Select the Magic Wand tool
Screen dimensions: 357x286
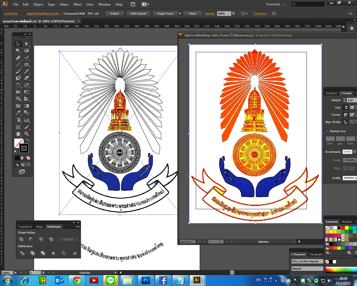[x=18, y=51]
